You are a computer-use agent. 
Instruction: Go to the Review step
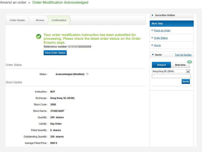40,20
